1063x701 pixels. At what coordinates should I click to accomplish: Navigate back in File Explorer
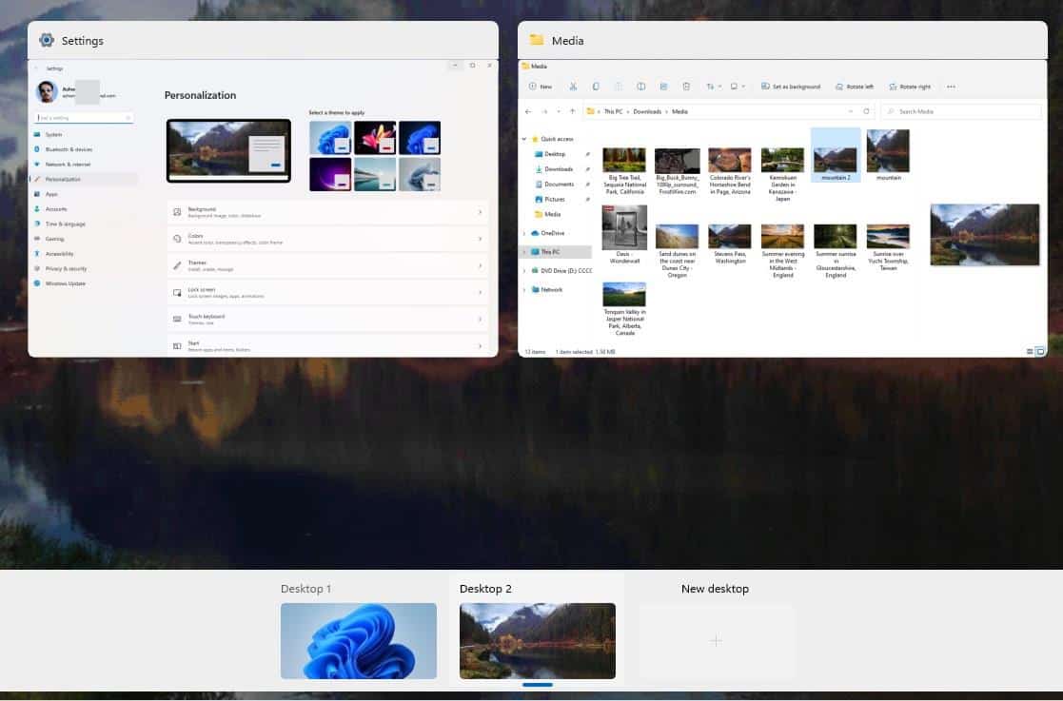527,111
